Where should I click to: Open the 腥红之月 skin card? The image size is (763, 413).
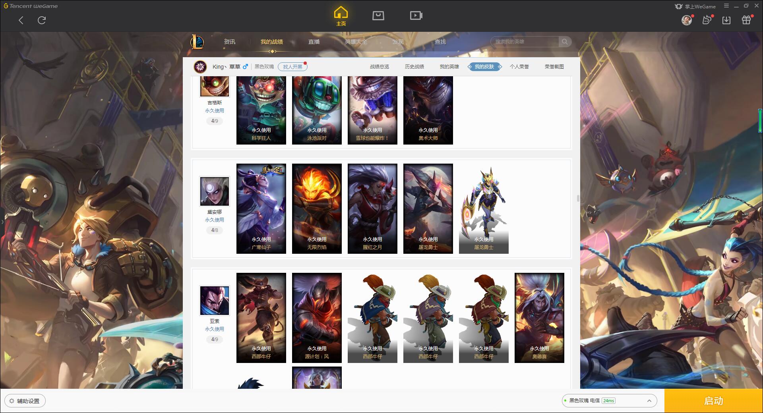(372, 208)
